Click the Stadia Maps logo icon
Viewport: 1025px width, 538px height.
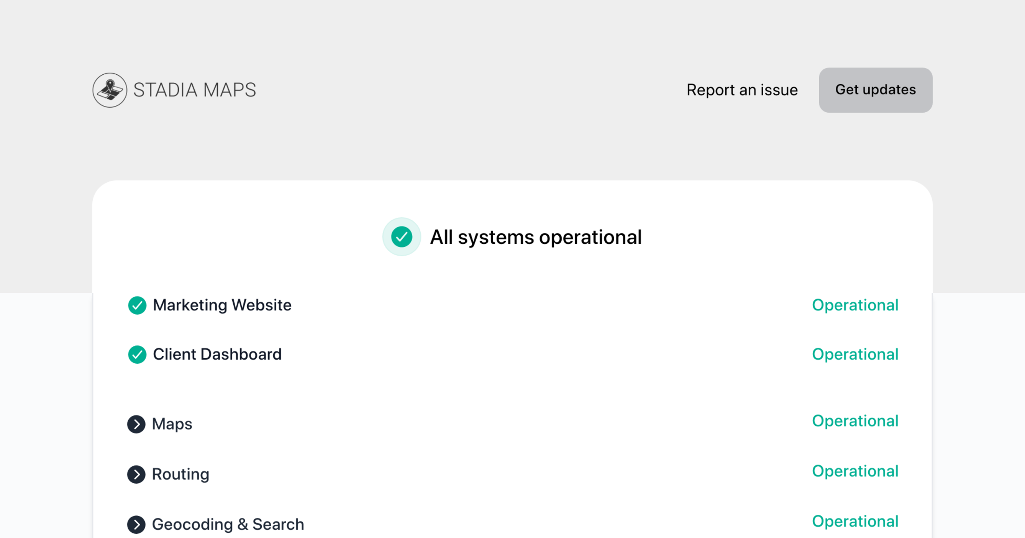[109, 90]
